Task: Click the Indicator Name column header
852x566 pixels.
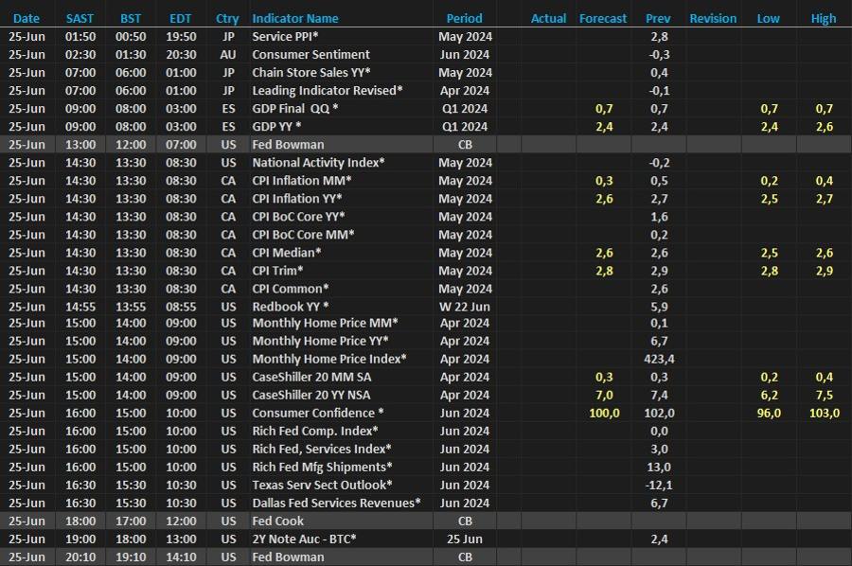Action: coord(295,19)
